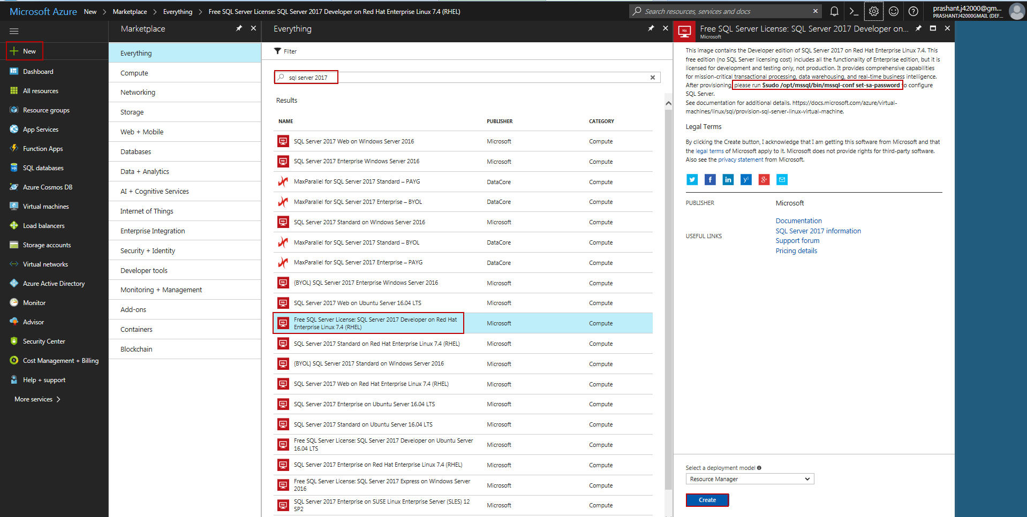Share by email envelope icon
1027x517 pixels.
pos(782,180)
